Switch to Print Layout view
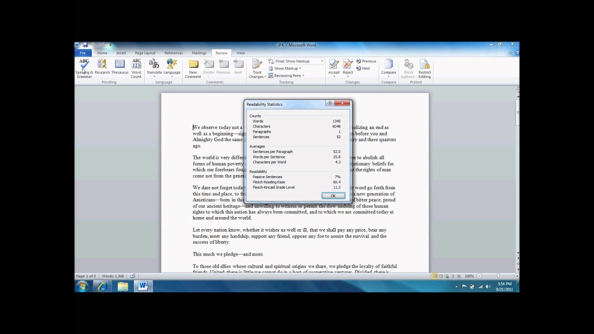The height and width of the screenshot is (334, 594). click(435, 276)
